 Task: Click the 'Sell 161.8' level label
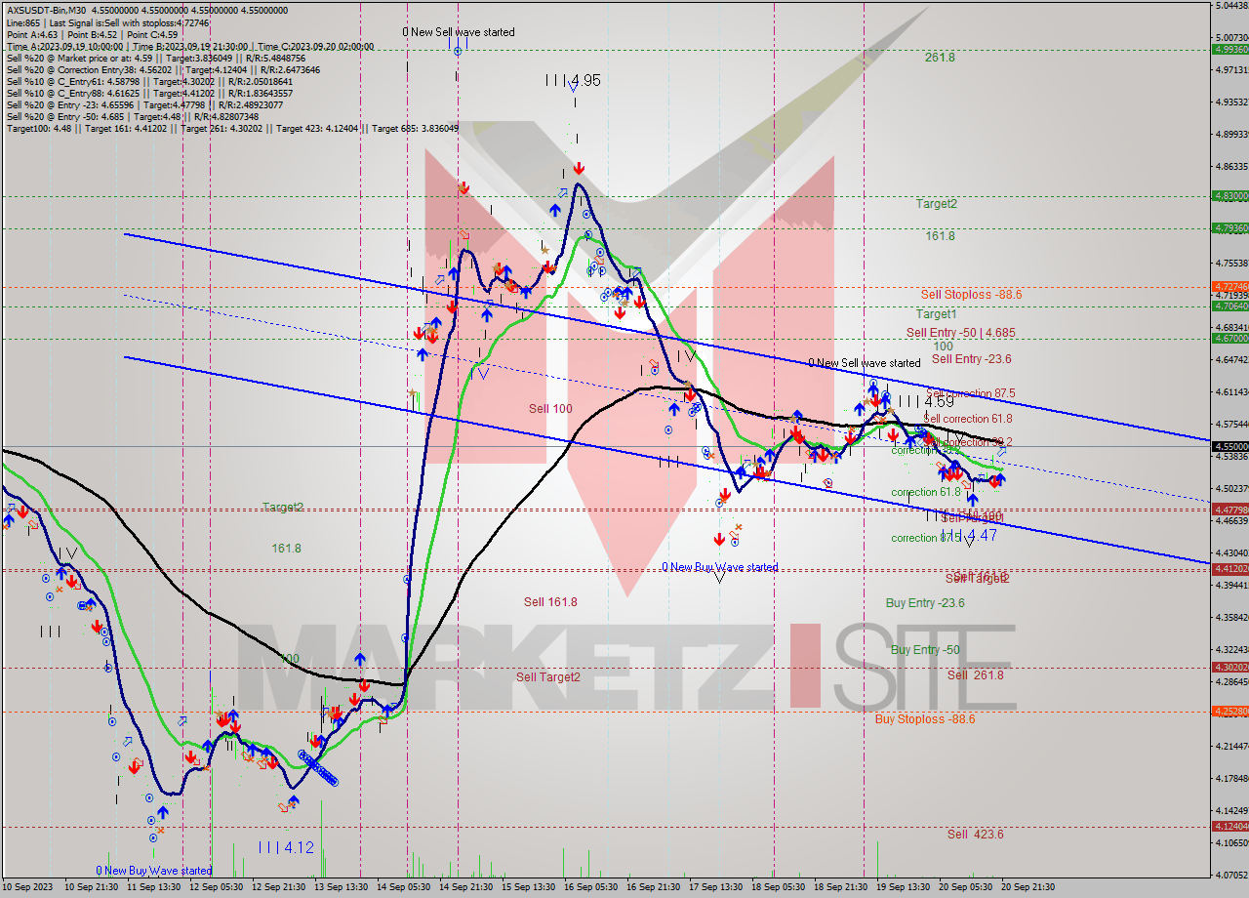550,602
